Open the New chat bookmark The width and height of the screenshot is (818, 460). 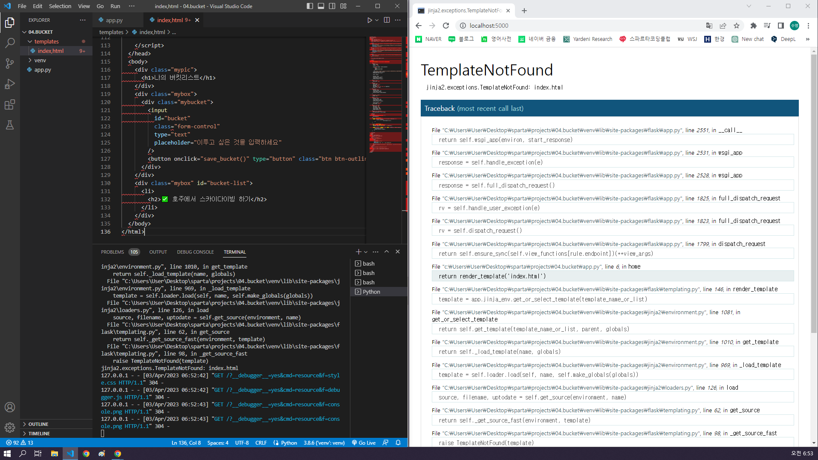pyautogui.click(x=748, y=39)
